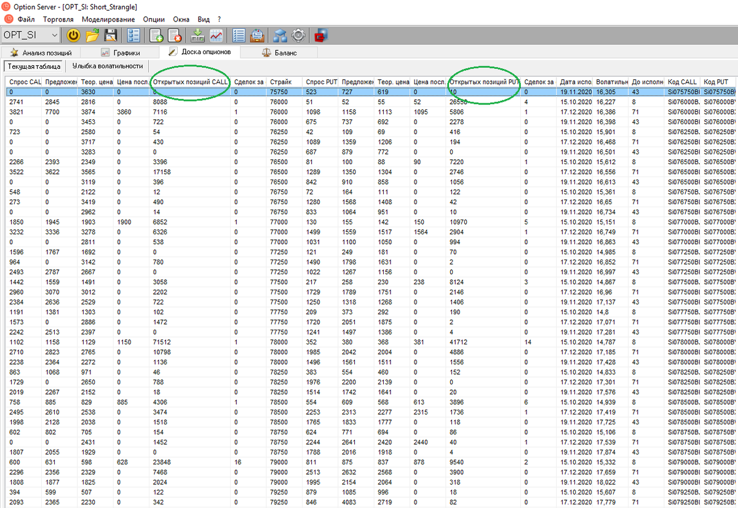
Task: Open the red line chart toolbar icon
Action: coord(216,36)
